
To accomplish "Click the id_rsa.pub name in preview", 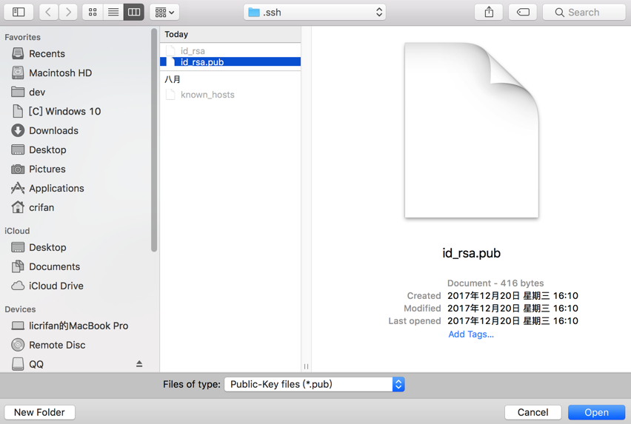I will pos(471,253).
